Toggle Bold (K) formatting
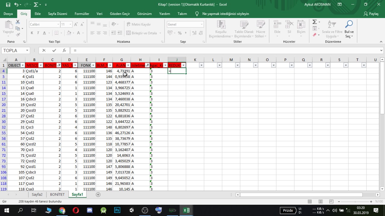Image resolution: width=385 pixels, height=216 pixels. pyautogui.click(x=32, y=33)
